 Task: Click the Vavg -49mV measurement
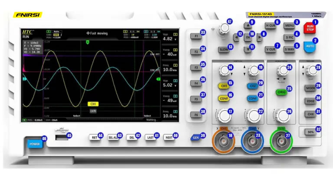click(170, 98)
